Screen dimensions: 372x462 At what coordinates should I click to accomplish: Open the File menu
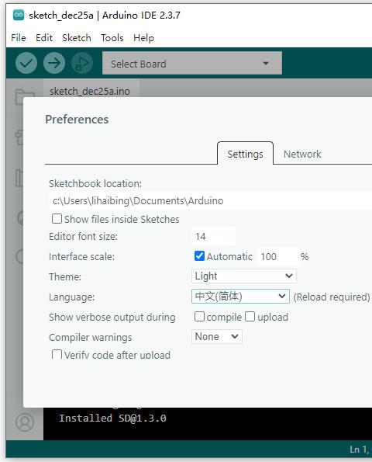coord(19,38)
